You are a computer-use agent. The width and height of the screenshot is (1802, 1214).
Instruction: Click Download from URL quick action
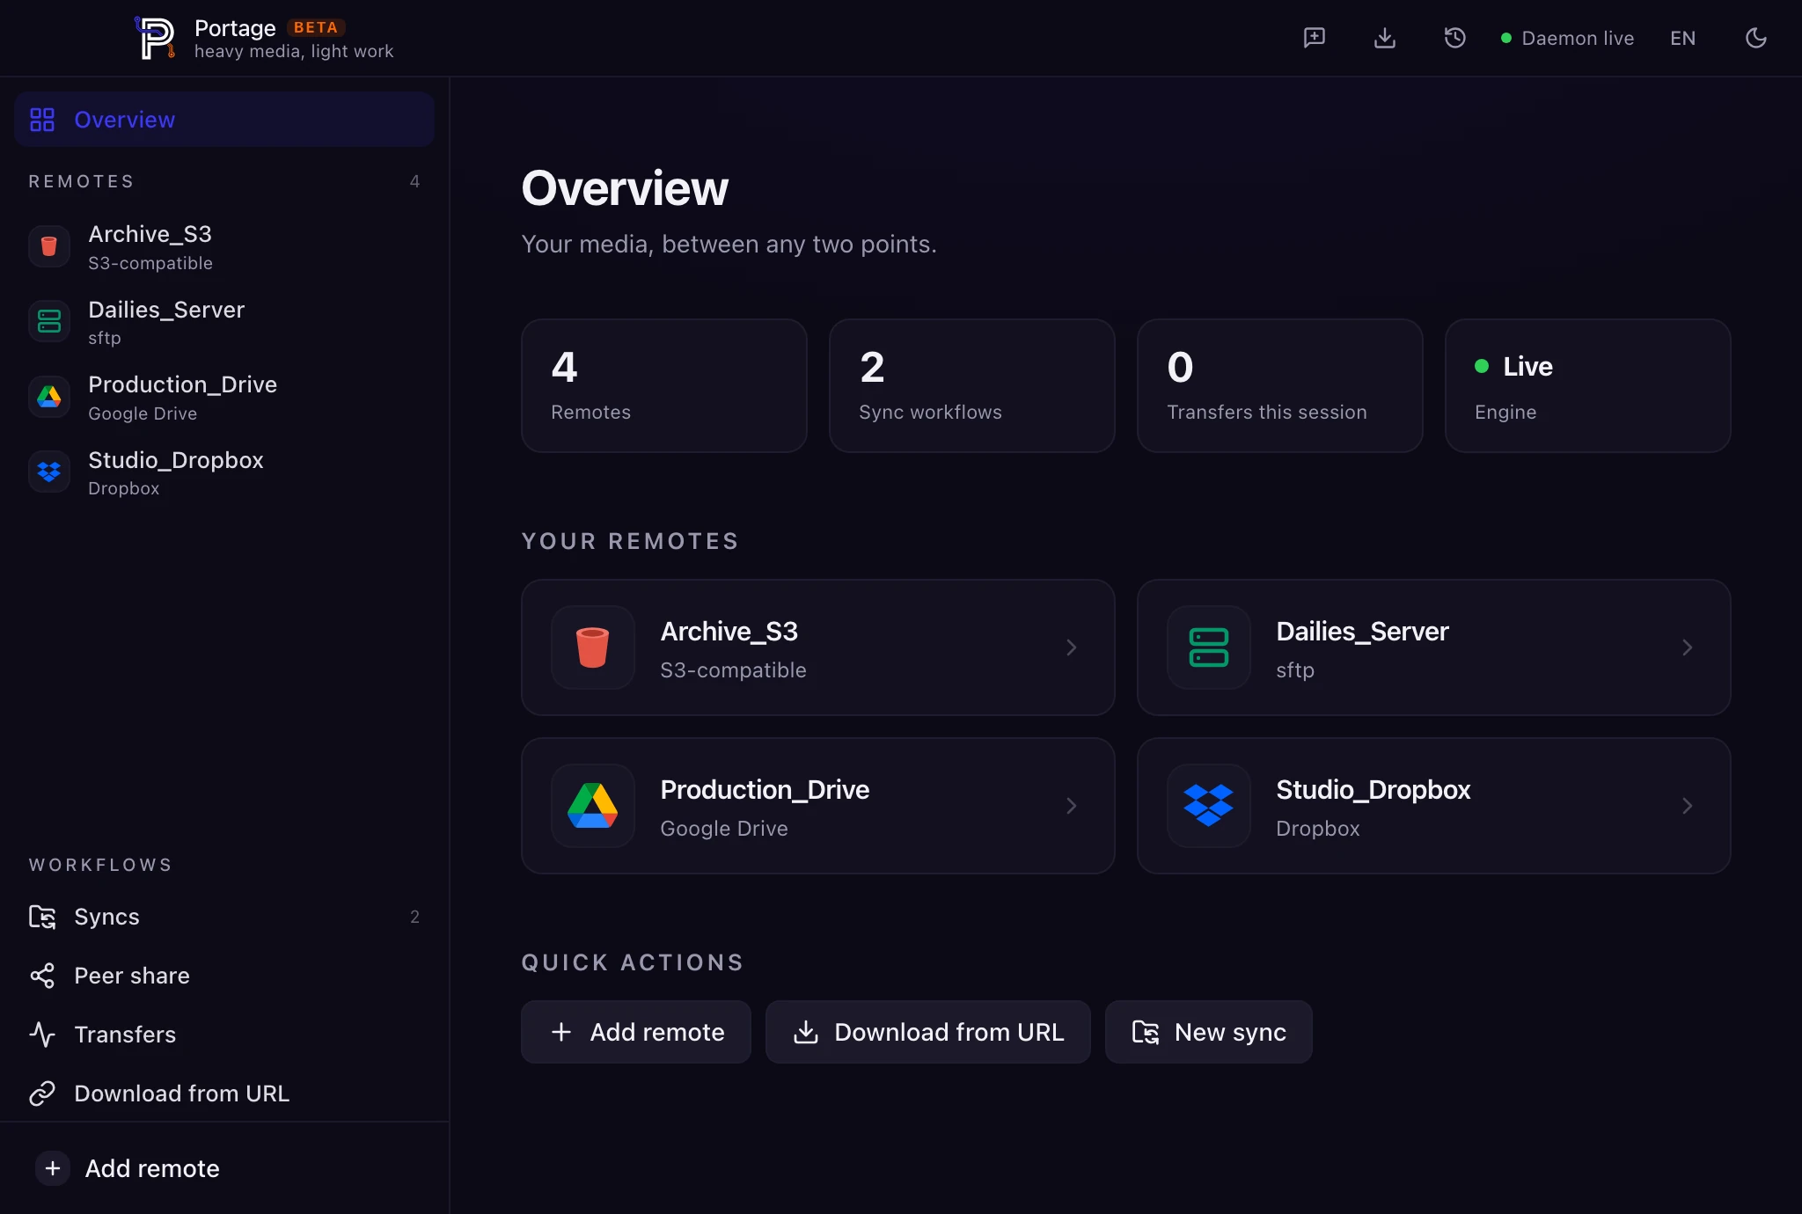pos(928,1032)
